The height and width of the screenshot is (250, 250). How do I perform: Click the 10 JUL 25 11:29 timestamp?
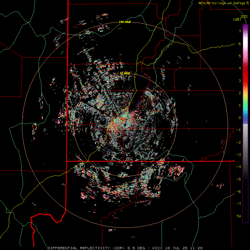pos(184,248)
